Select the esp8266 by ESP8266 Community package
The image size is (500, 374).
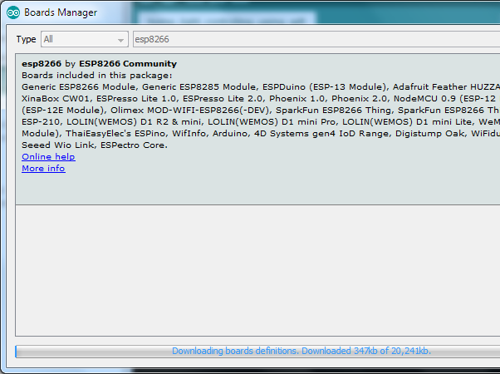tap(257, 130)
